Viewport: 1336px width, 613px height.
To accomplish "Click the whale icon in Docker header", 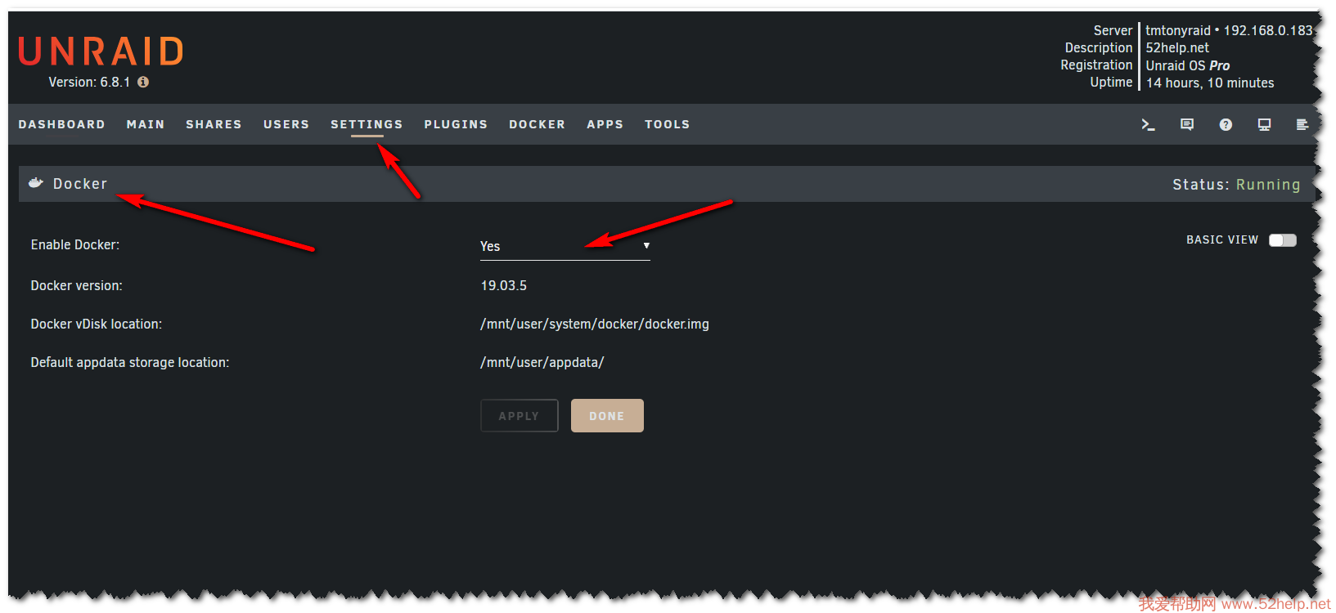I will tap(36, 184).
